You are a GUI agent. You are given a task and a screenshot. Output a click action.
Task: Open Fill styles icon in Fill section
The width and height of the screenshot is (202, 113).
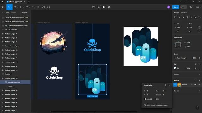point(195,64)
